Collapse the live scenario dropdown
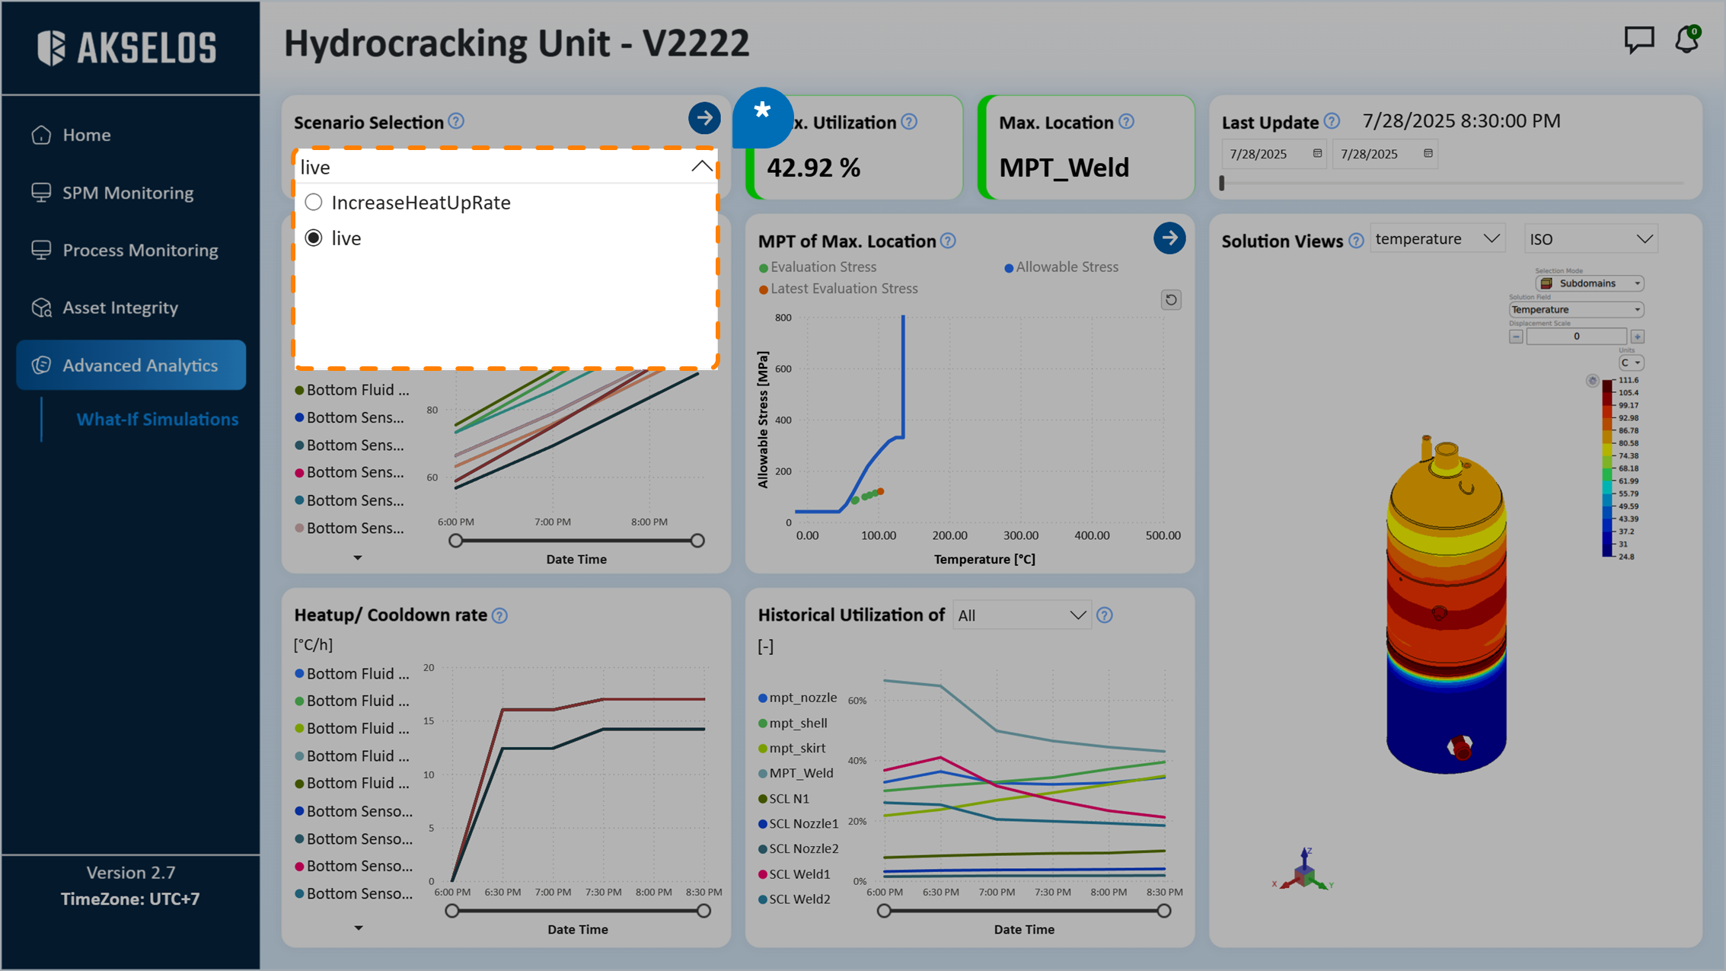This screenshot has height=971, width=1726. [701, 167]
